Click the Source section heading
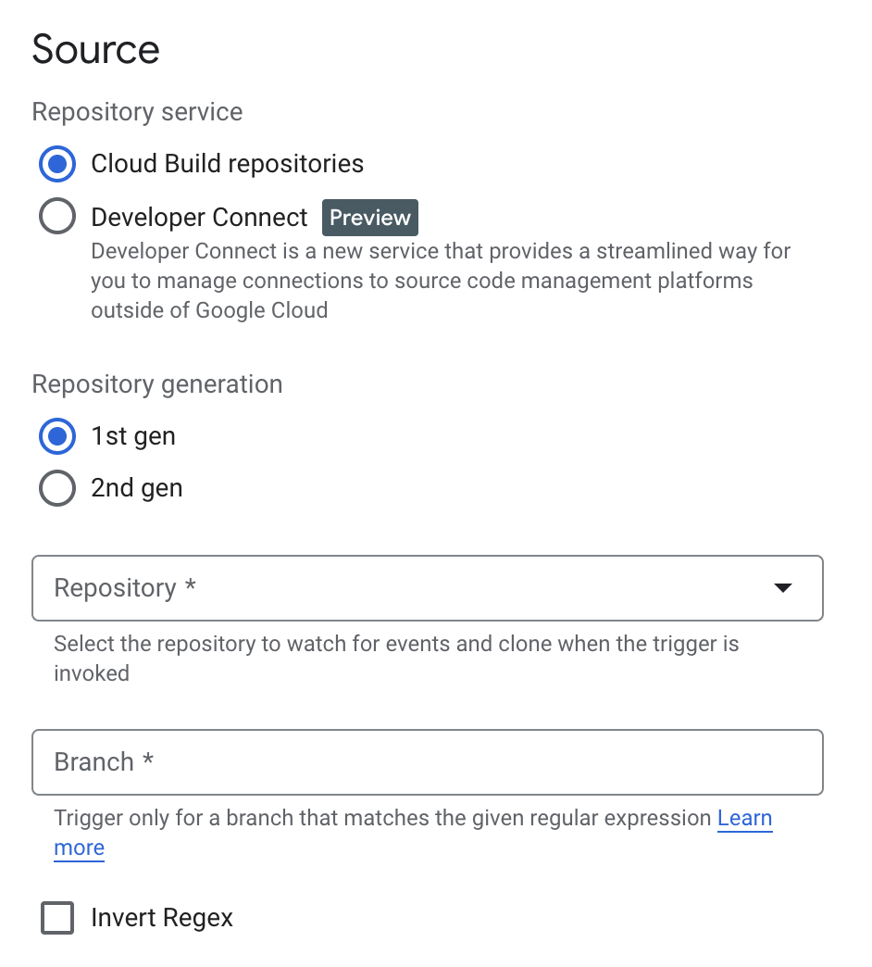Screen dimensions: 872x967 point(95,49)
